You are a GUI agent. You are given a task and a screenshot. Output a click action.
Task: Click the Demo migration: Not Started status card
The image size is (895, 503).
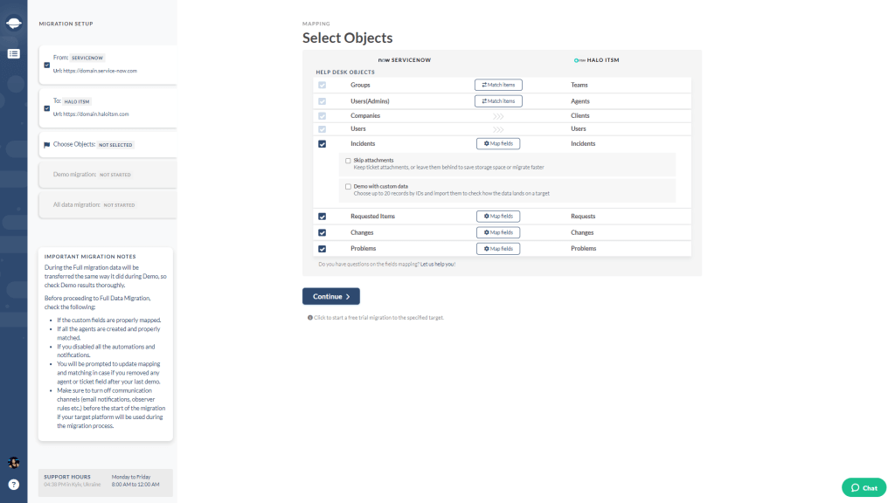pyautogui.click(x=105, y=174)
